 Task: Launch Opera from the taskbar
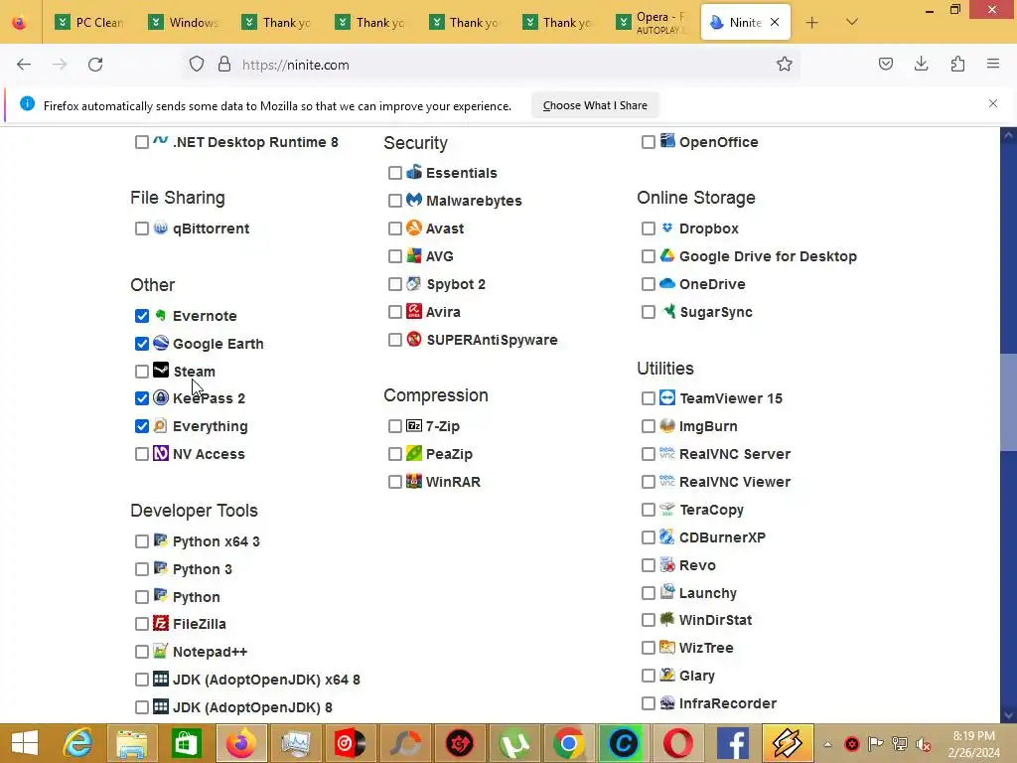tap(677, 743)
